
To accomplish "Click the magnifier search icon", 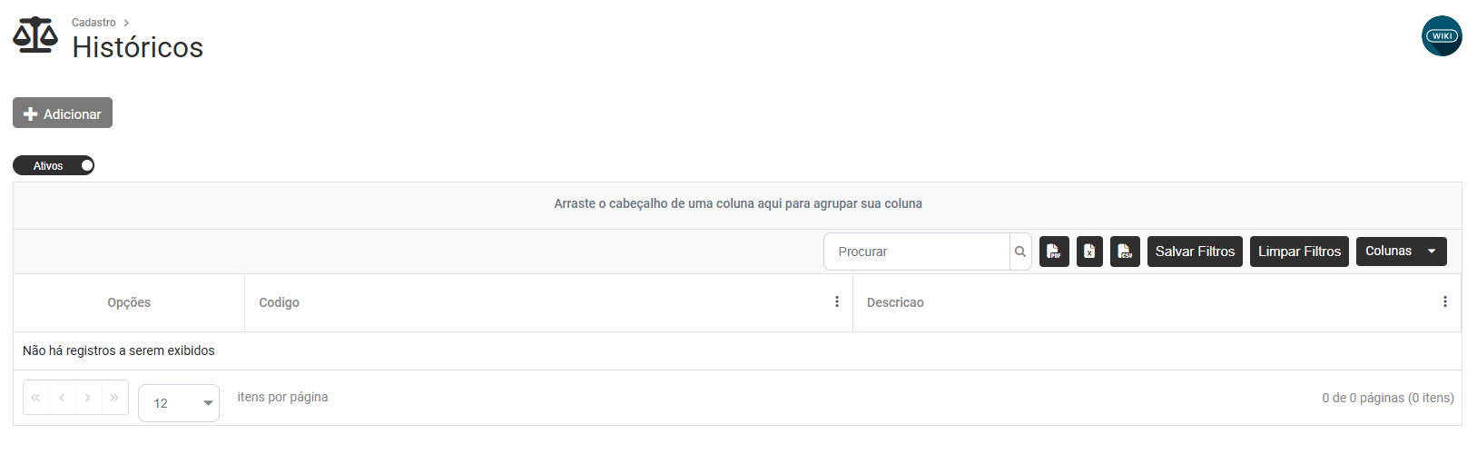I will coord(1020,252).
